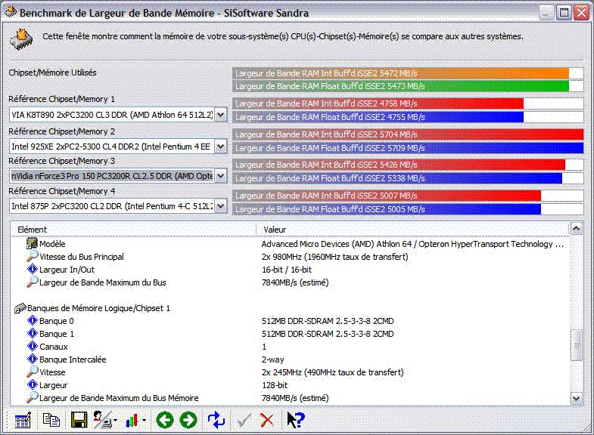
Task: Click info icon beside Banque 0
Action: click(33, 320)
